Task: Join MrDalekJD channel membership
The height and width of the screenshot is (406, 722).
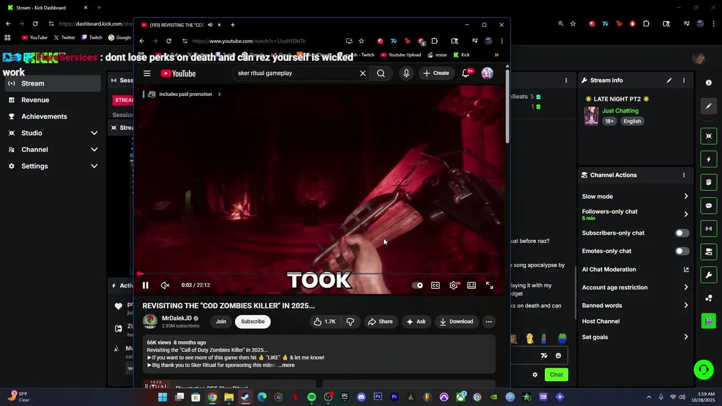Action: (221, 321)
